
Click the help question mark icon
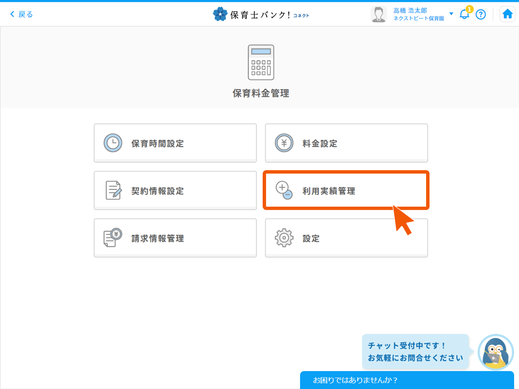[481, 14]
